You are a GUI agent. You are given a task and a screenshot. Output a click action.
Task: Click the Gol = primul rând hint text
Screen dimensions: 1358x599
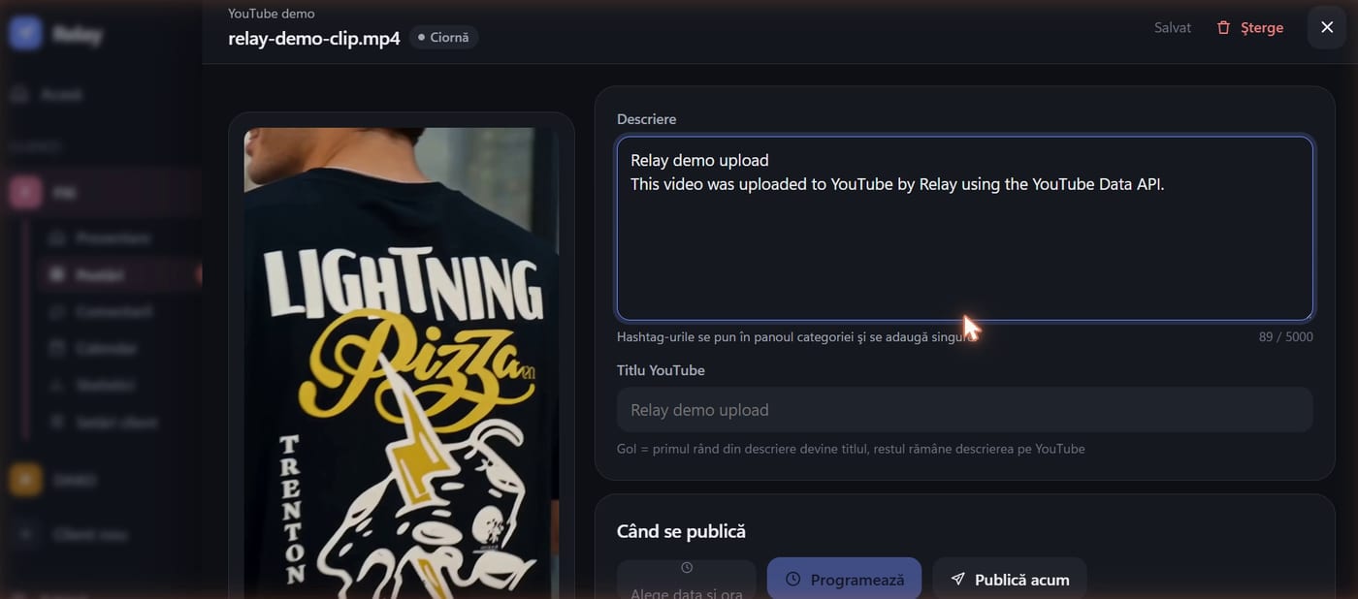851,449
